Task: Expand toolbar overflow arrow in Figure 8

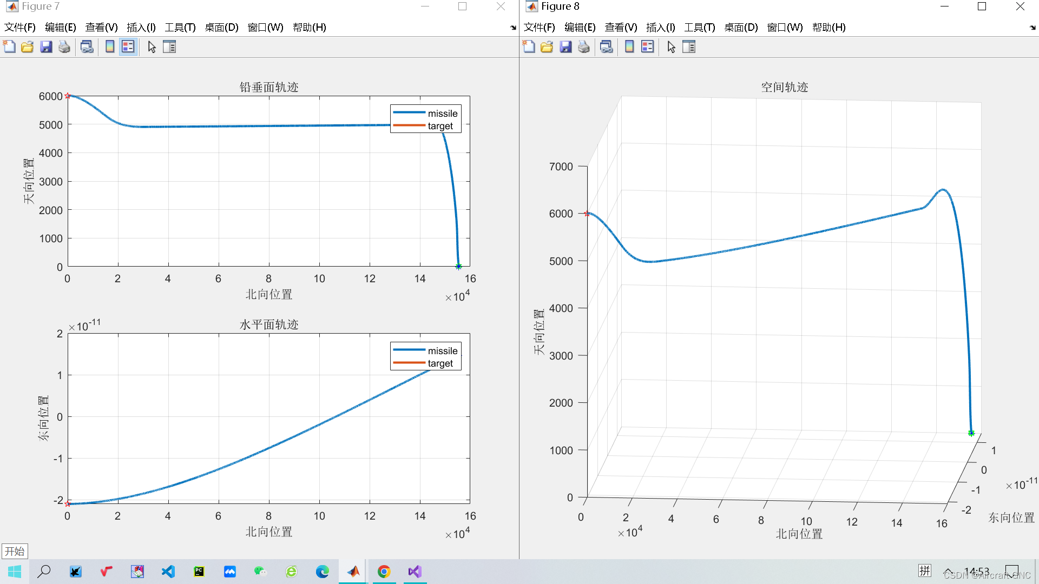Action: (x=1033, y=28)
